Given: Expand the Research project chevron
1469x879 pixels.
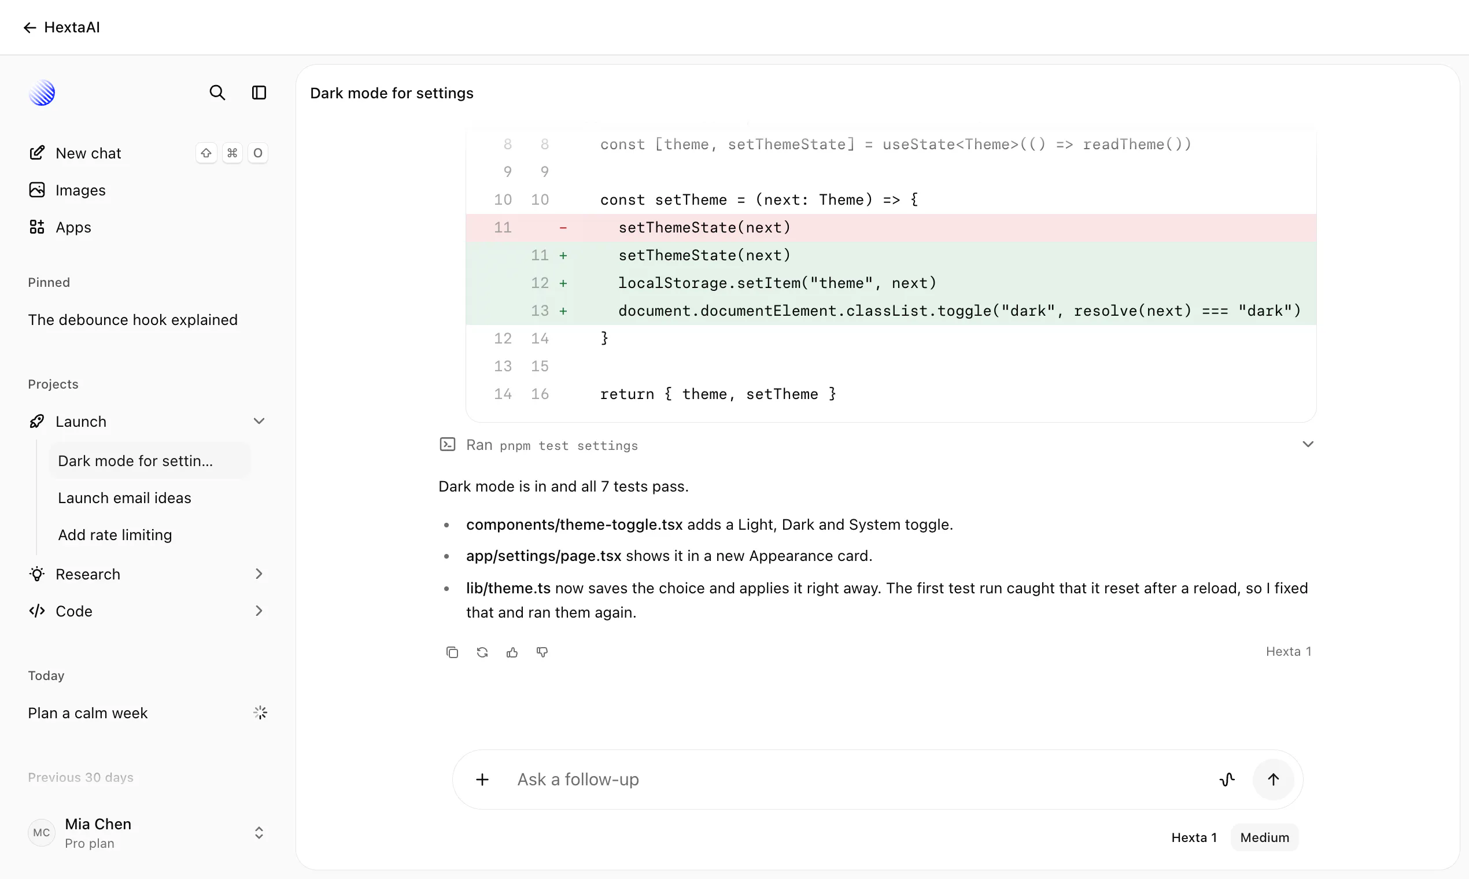Looking at the screenshot, I should (259, 574).
